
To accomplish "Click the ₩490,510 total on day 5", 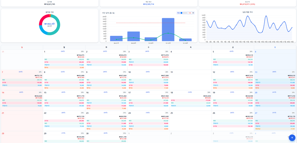I will point(249,55).
